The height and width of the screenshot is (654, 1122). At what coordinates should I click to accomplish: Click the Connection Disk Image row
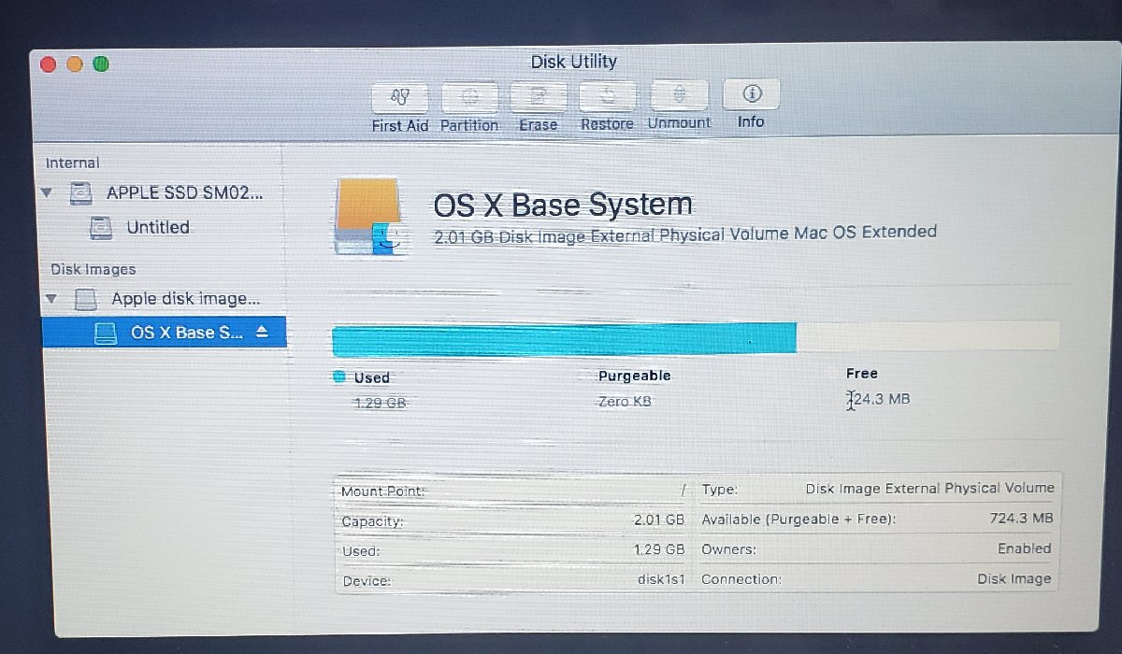click(878, 579)
